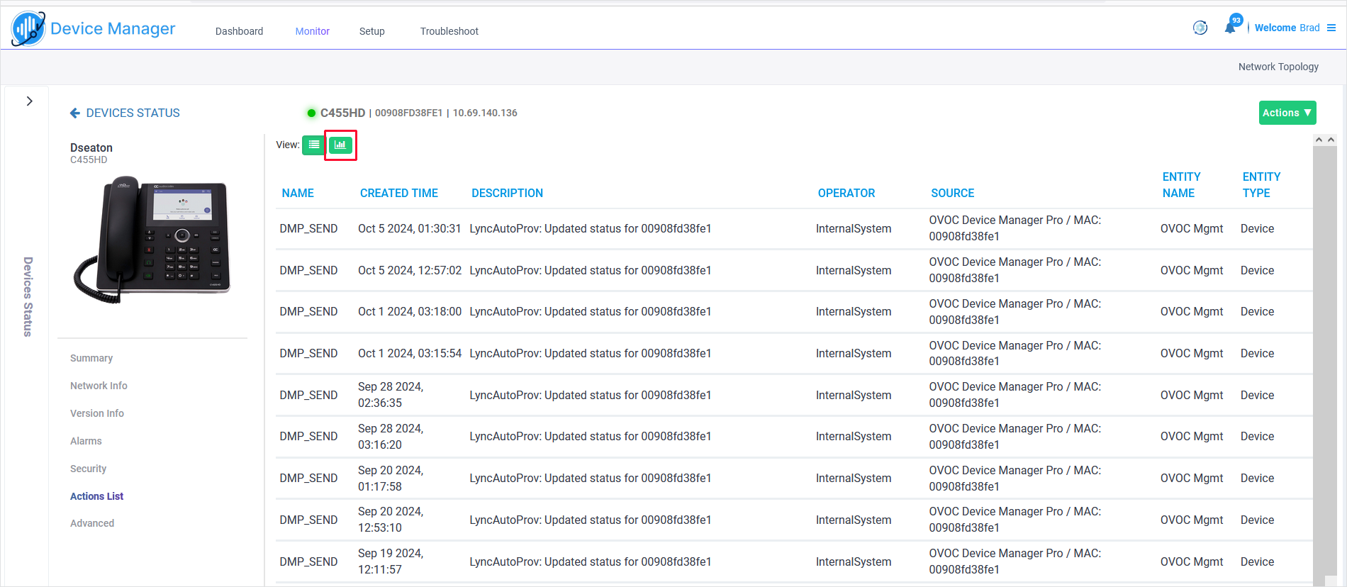This screenshot has height=587, width=1347.
Task: Open the Network Topology link
Action: (1278, 67)
